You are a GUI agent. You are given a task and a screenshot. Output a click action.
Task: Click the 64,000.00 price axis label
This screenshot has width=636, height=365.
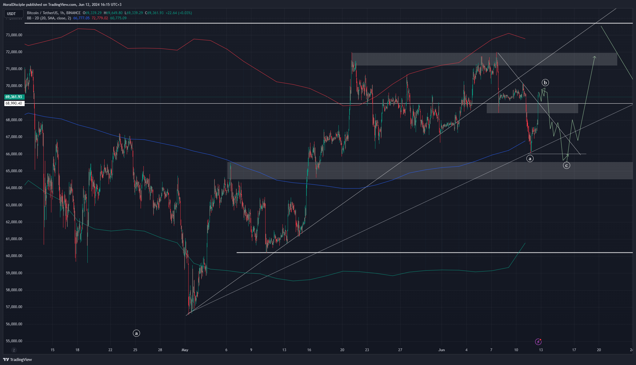14,188
